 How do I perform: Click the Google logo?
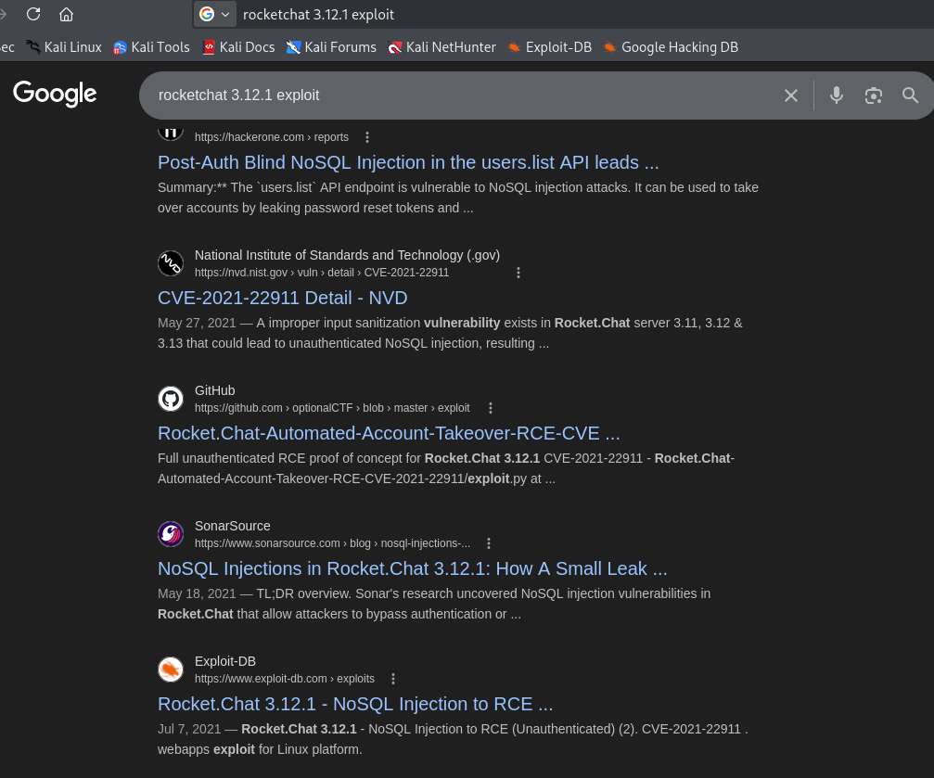[55, 94]
